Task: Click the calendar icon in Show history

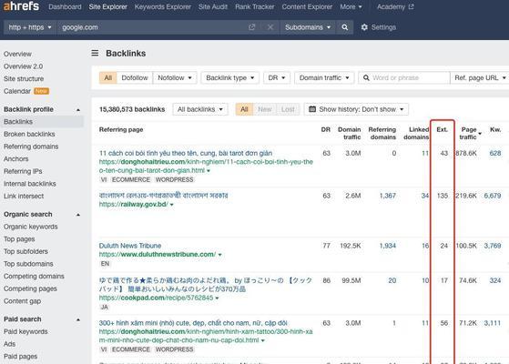Action: click(x=312, y=109)
